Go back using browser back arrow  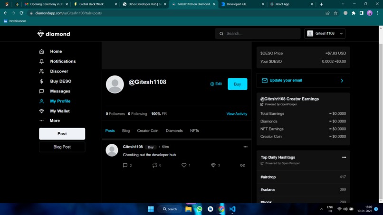click(5, 13)
